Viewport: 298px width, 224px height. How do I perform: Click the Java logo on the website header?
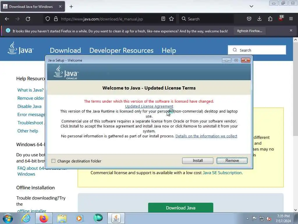(21, 48)
